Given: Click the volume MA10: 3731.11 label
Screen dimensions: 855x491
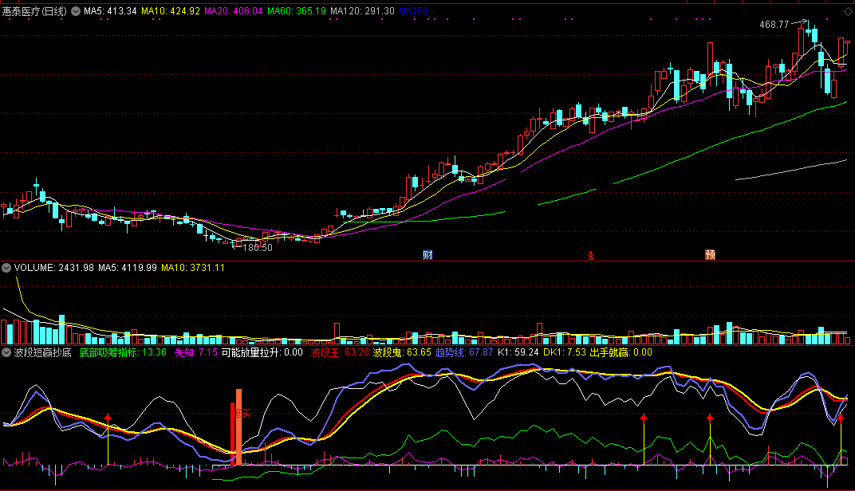Looking at the screenshot, I should tap(193, 268).
